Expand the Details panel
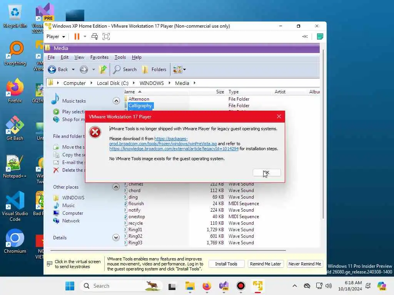The height and width of the screenshot is (295, 394). tap(116, 237)
